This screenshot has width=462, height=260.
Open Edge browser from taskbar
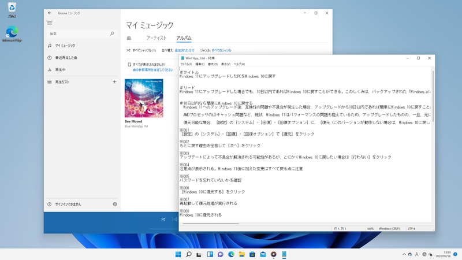[232, 254]
